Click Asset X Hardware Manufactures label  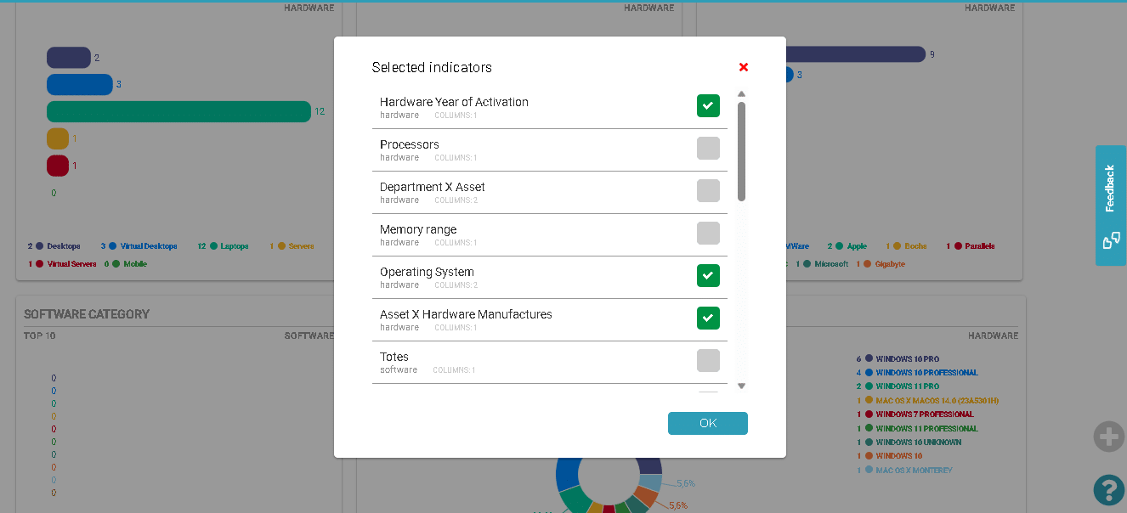(x=466, y=314)
